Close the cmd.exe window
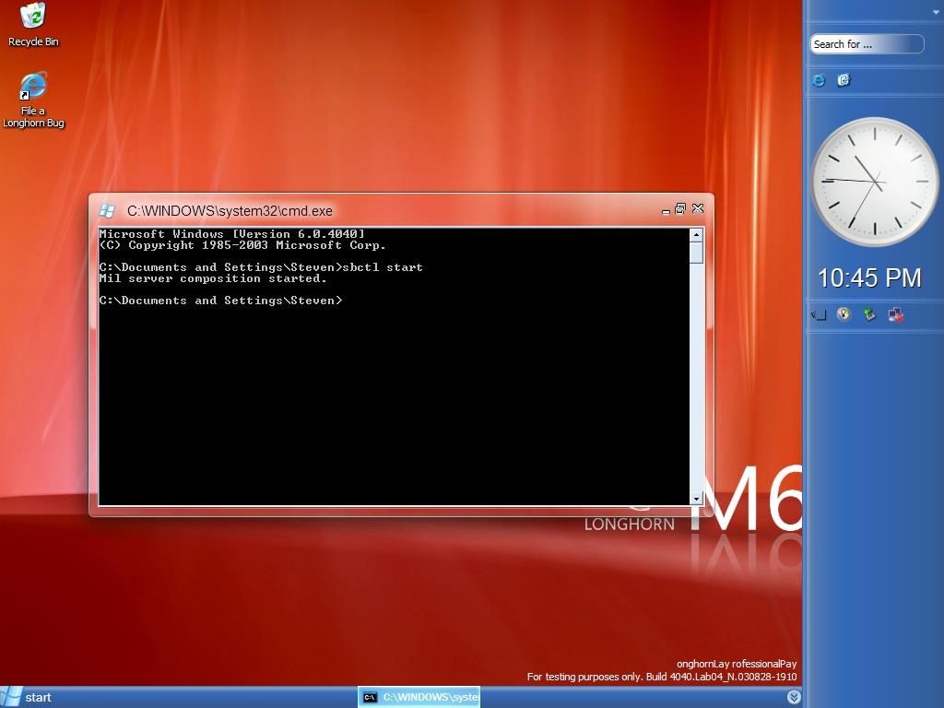The height and width of the screenshot is (708, 944). coord(698,208)
